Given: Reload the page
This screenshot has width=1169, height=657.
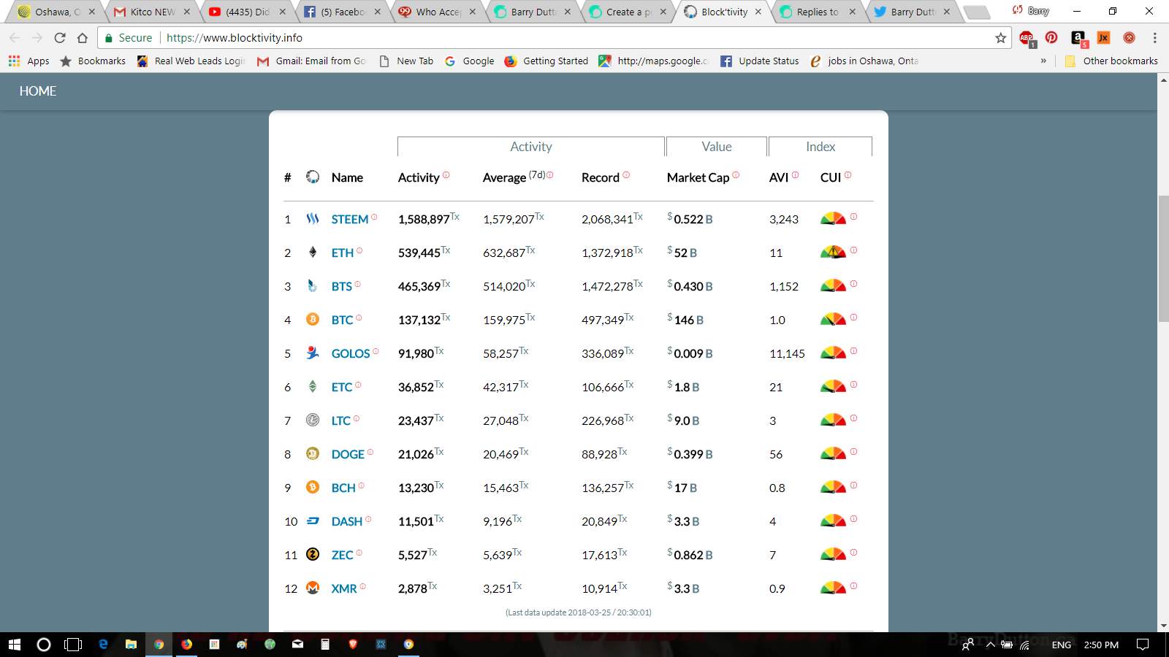Looking at the screenshot, I should pyautogui.click(x=60, y=38).
